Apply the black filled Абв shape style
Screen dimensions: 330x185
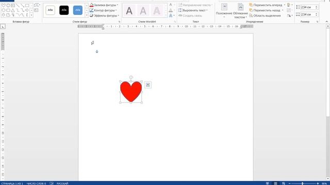[x=64, y=10]
